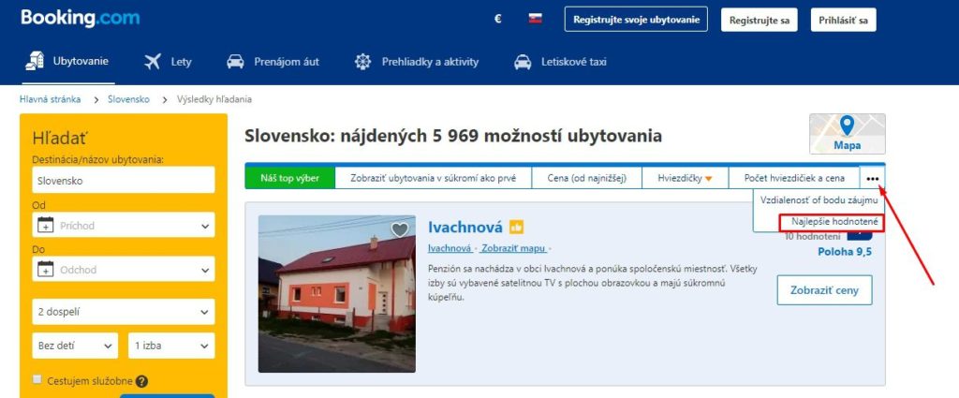The image size is (959, 398).
Task: Click the euro currency icon
Action: click(498, 19)
